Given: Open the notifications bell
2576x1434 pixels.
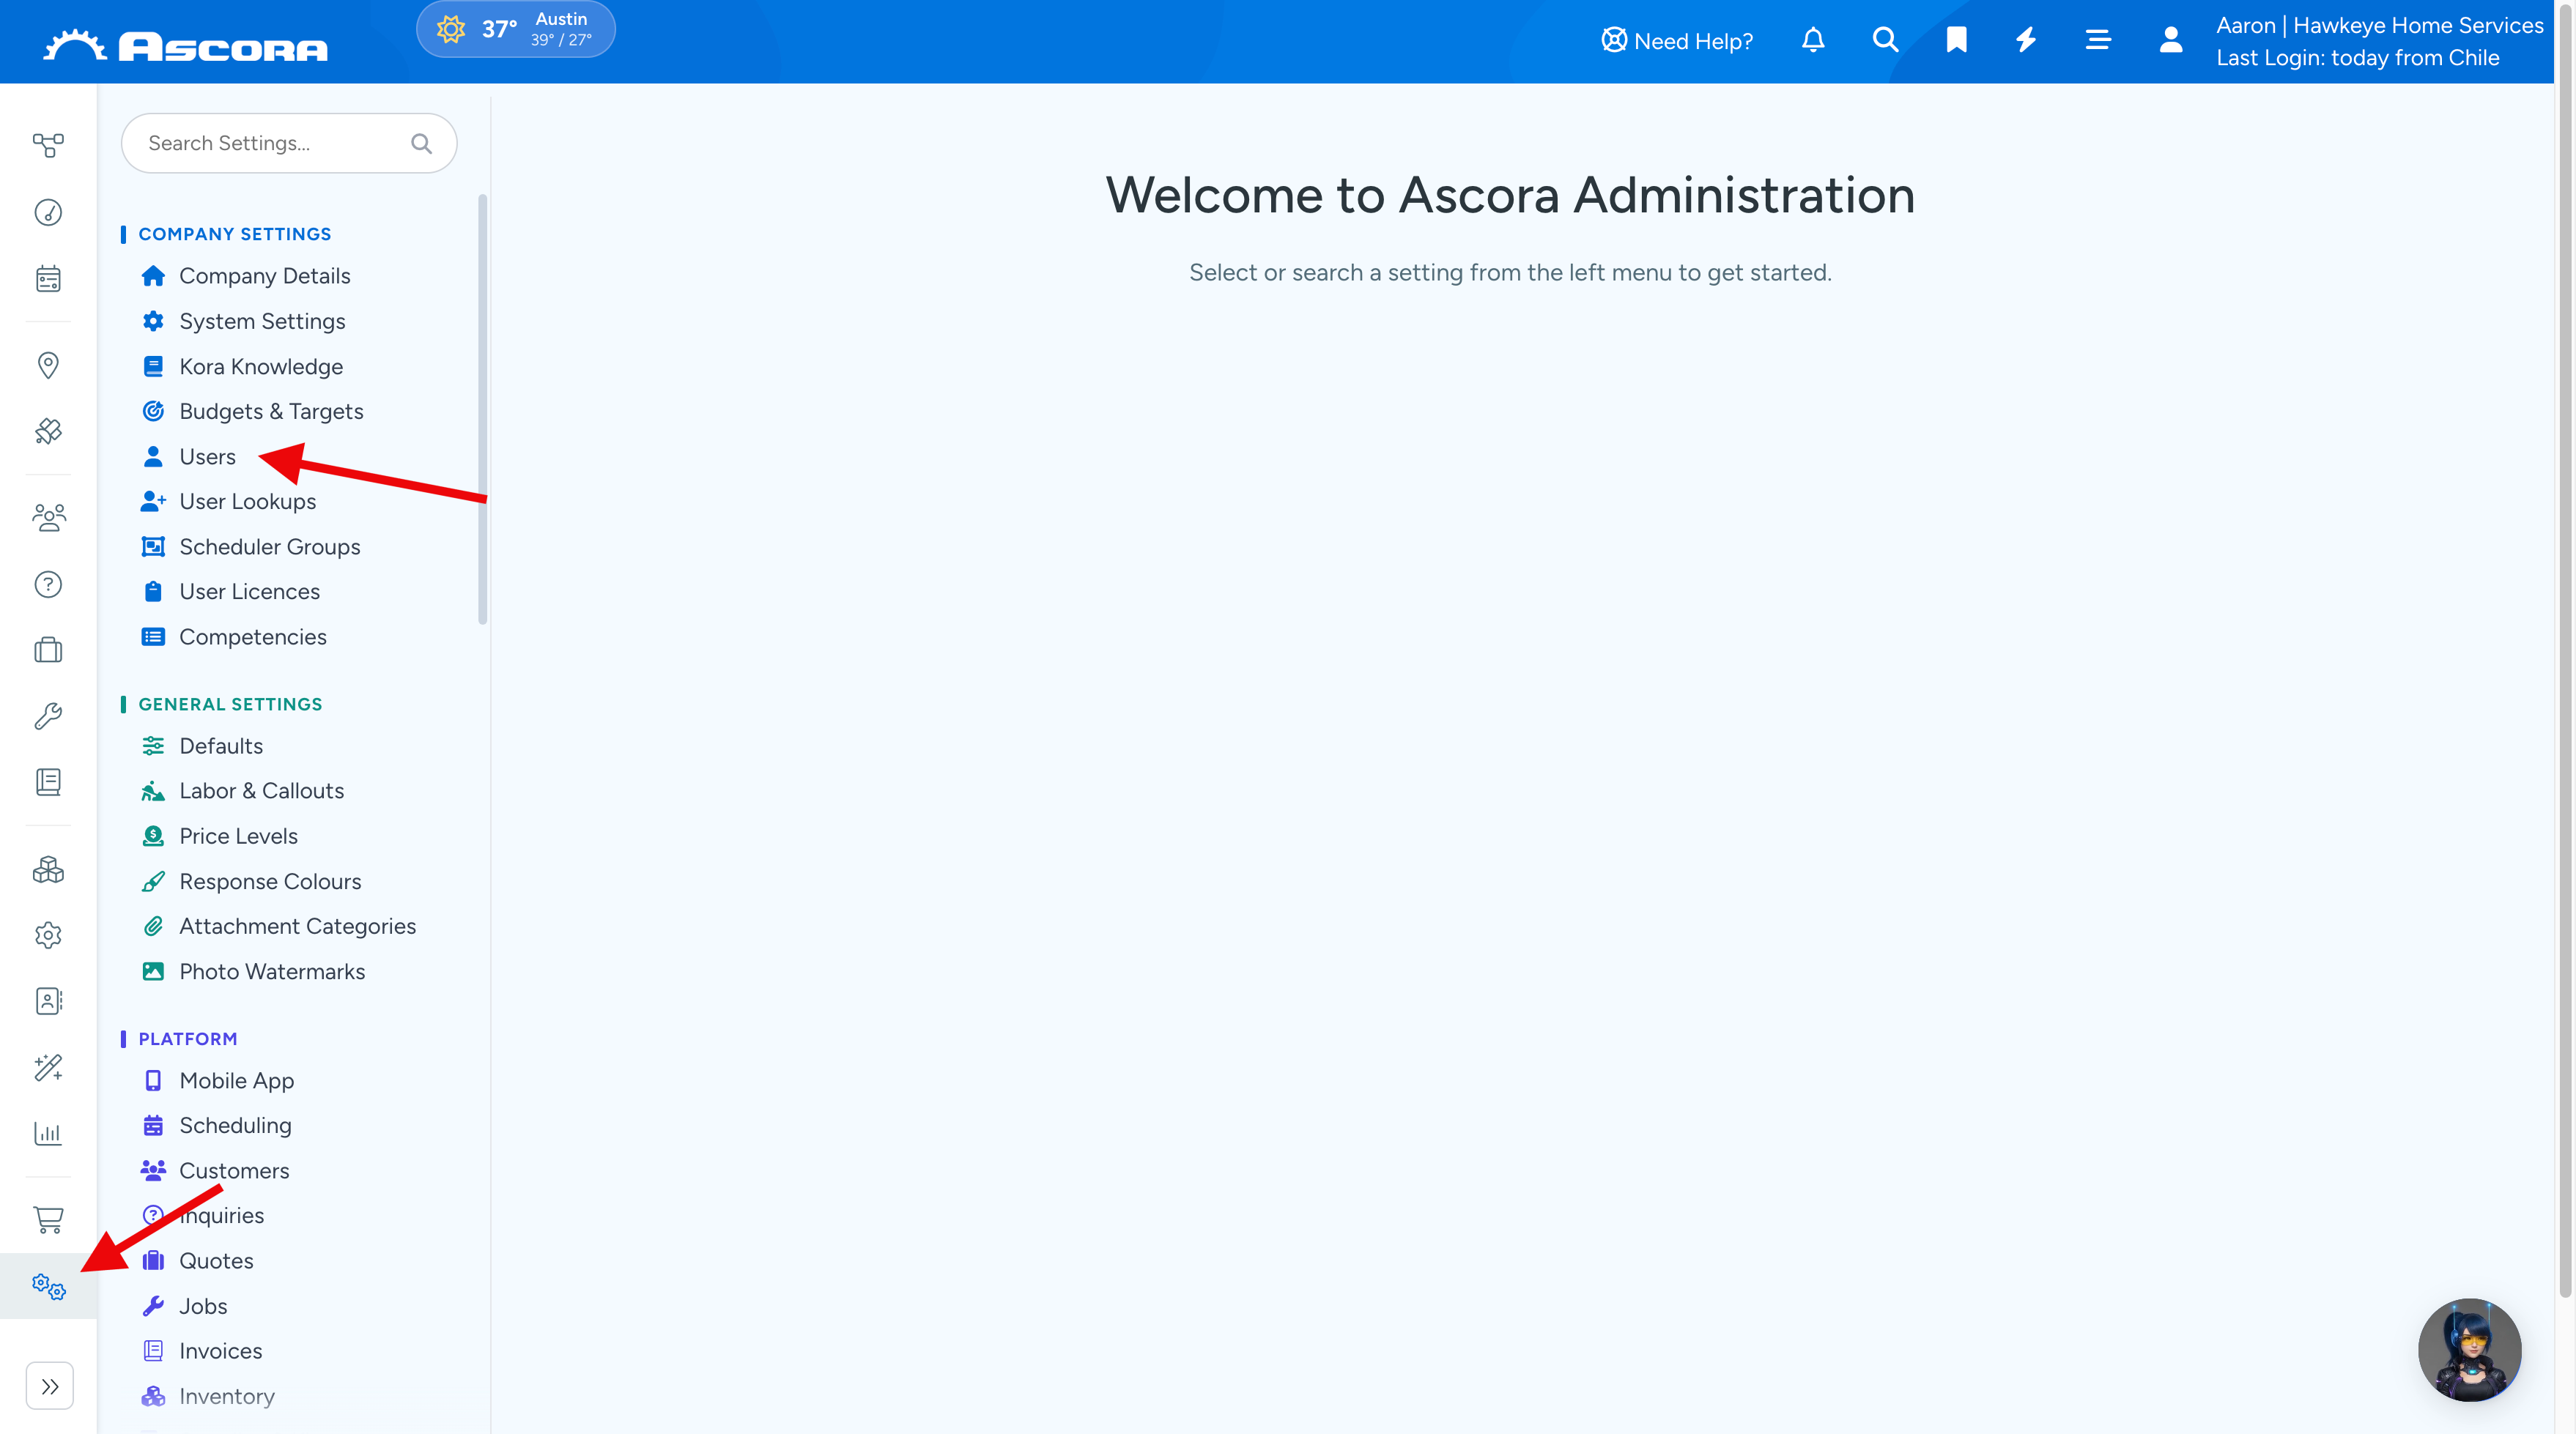Looking at the screenshot, I should click(1813, 40).
